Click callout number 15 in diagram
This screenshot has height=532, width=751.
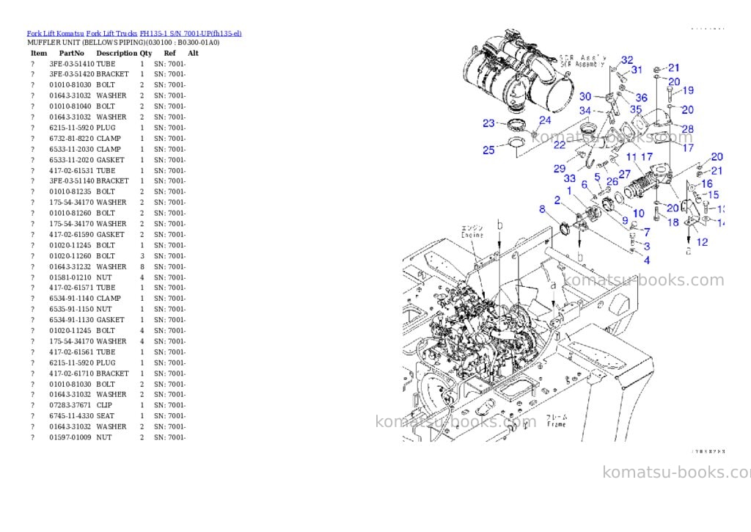coord(713,194)
